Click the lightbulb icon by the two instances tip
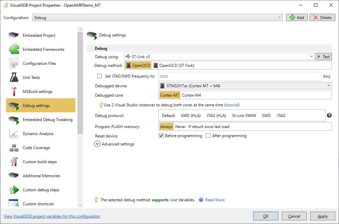Screen dimensions: 339x224 pos(101,105)
